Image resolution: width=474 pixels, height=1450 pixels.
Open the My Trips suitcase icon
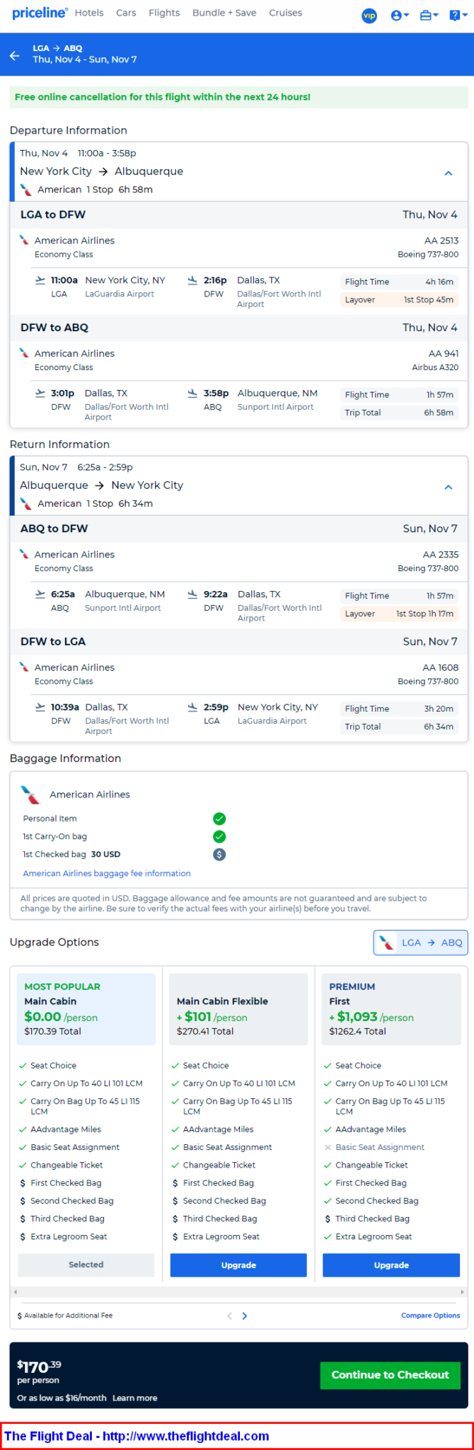tap(429, 16)
